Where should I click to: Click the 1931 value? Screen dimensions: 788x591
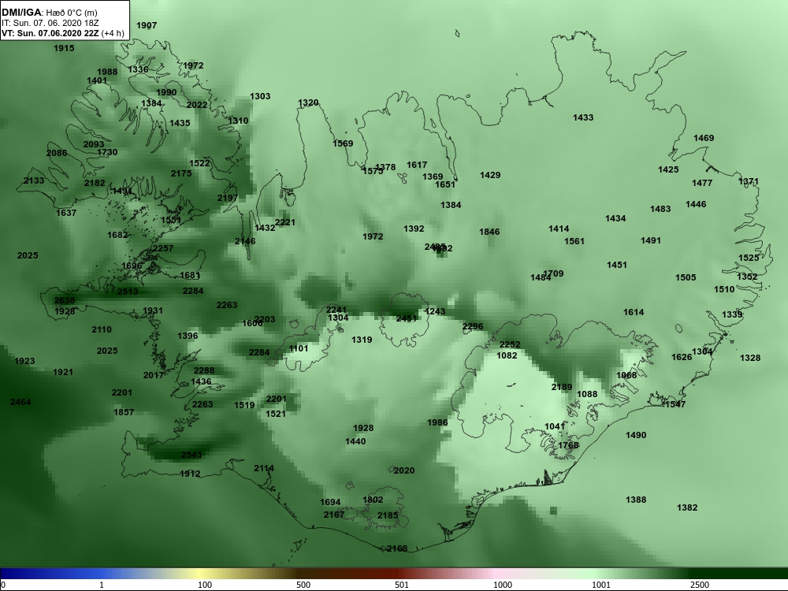click(x=153, y=310)
